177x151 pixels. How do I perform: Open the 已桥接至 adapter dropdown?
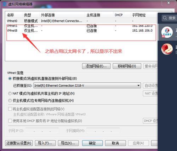(87, 86)
